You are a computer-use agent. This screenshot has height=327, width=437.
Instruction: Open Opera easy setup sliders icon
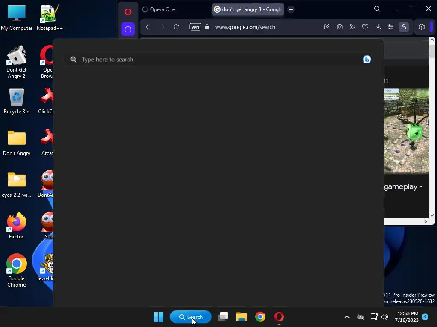coord(391,27)
